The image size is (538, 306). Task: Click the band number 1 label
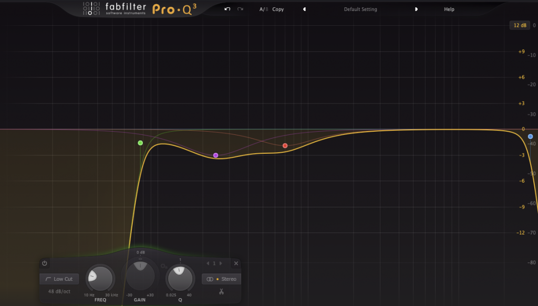pyautogui.click(x=214, y=263)
